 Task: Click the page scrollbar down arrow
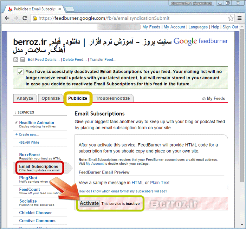click(x=242, y=225)
